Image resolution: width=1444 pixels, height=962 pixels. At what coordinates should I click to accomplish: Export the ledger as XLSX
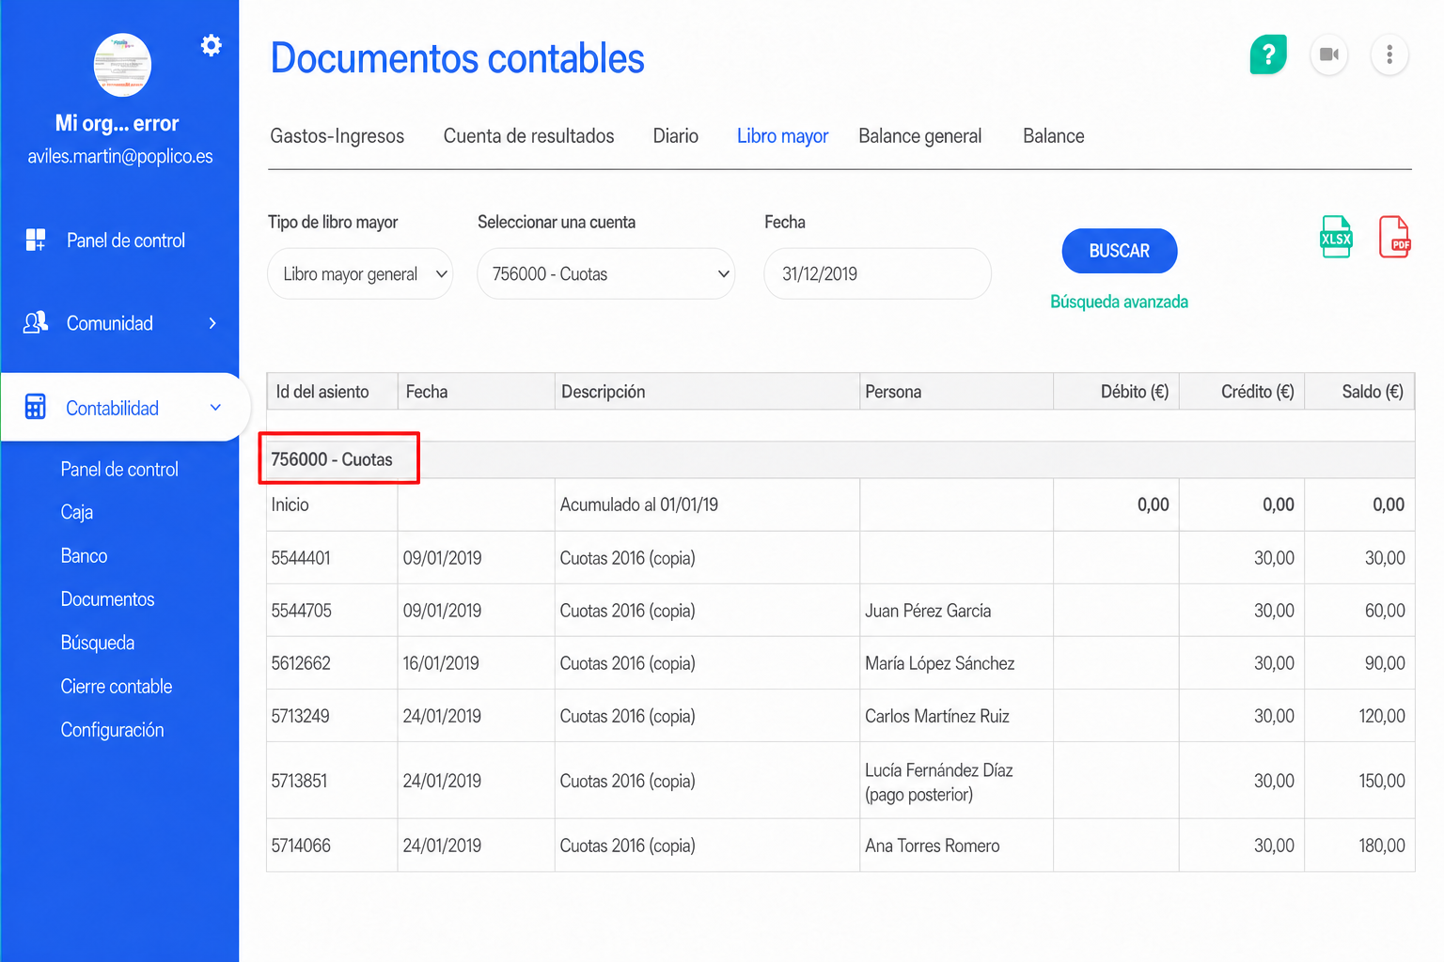(1336, 237)
